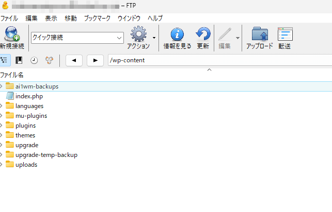Screen dimensions: 332x212
Task: Expand the uploads folder tree node
Action: point(2,165)
